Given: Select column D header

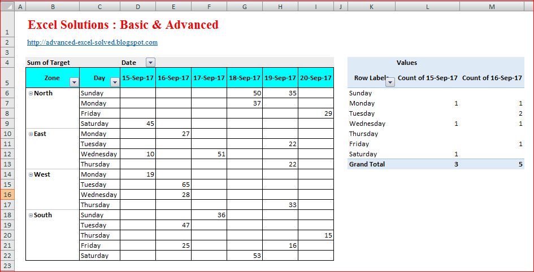Looking at the screenshot, I should click(x=138, y=6).
